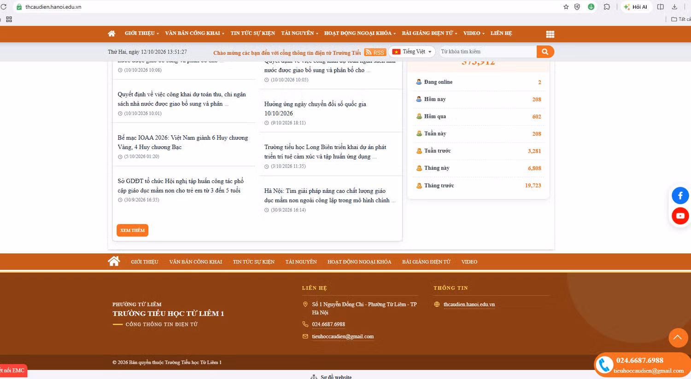Image resolution: width=691 pixels, height=379 pixels.
Task: Open TIN TỨC SỰ KIỆN in the top menu
Action: [252, 33]
